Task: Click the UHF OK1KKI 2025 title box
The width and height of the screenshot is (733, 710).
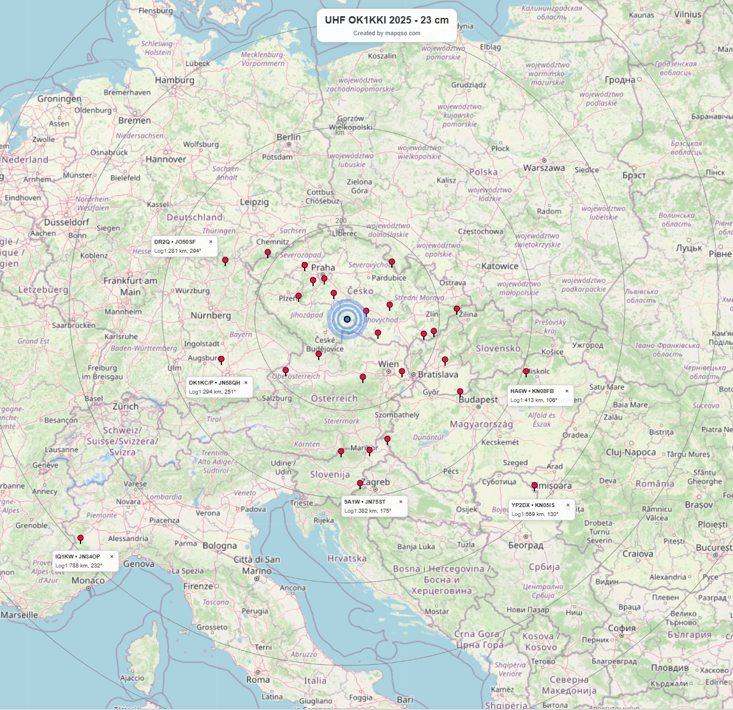Action: [x=386, y=21]
